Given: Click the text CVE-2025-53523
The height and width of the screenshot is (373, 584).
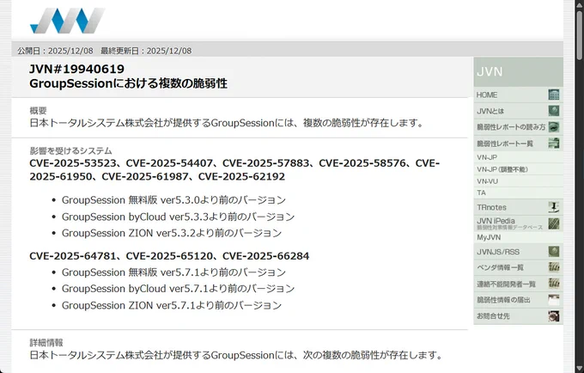Looking at the screenshot, I should tap(73, 163).
